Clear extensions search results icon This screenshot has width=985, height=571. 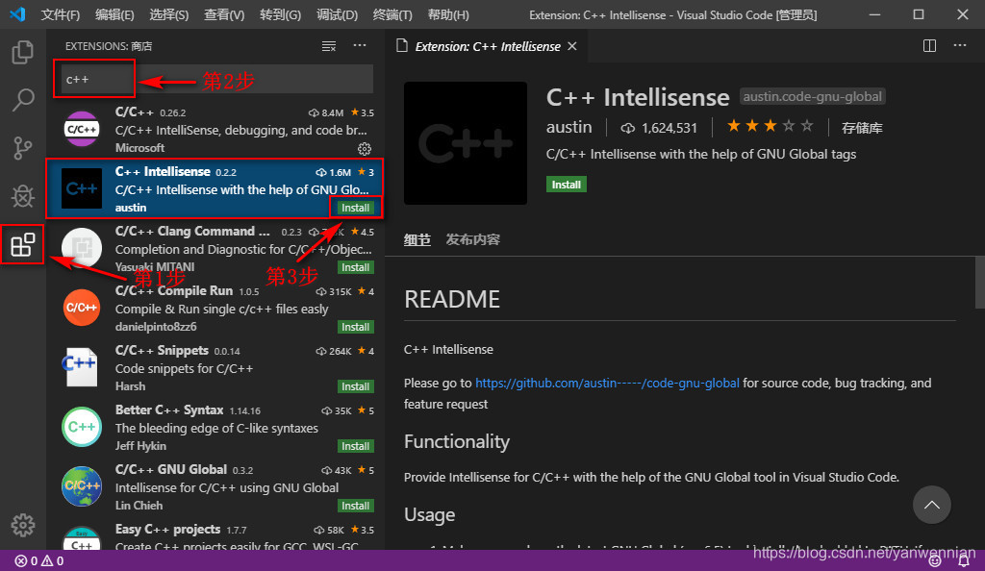[329, 46]
